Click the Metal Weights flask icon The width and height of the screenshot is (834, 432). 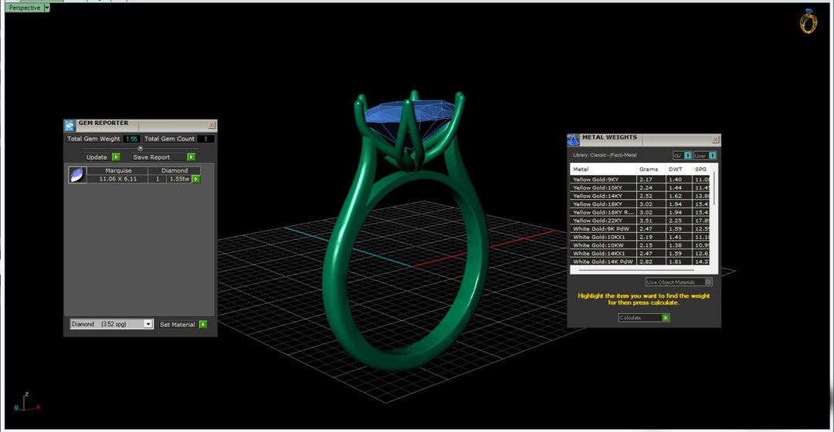coord(573,140)
